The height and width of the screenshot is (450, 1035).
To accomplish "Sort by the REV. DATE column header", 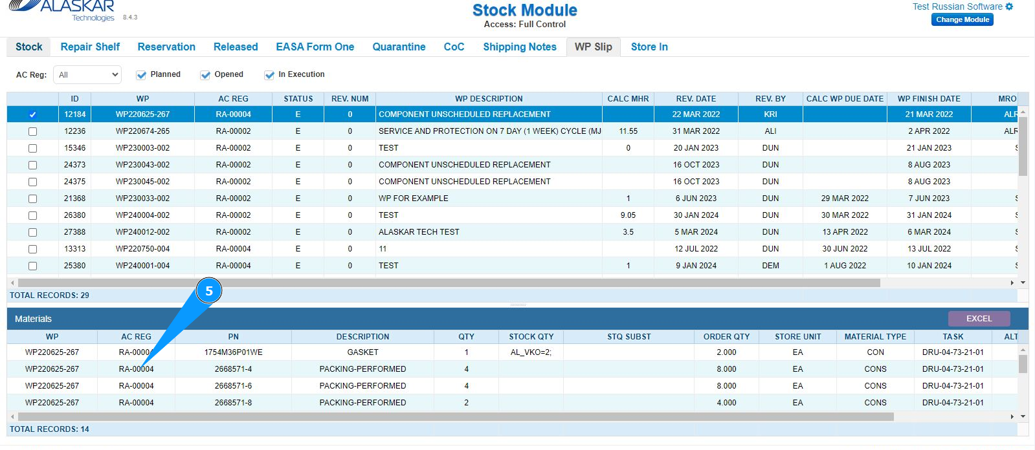I will (x=696, y=99).
